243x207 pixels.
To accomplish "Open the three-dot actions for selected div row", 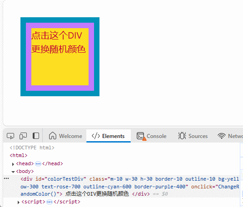I will [6, 178].
